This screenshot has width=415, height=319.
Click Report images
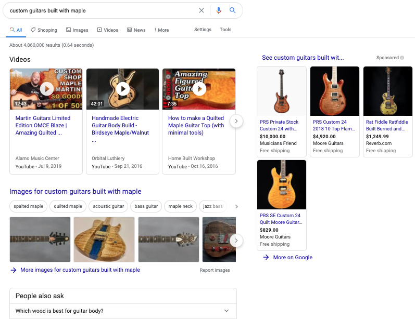pyautogui.click(x=215, y=270)
